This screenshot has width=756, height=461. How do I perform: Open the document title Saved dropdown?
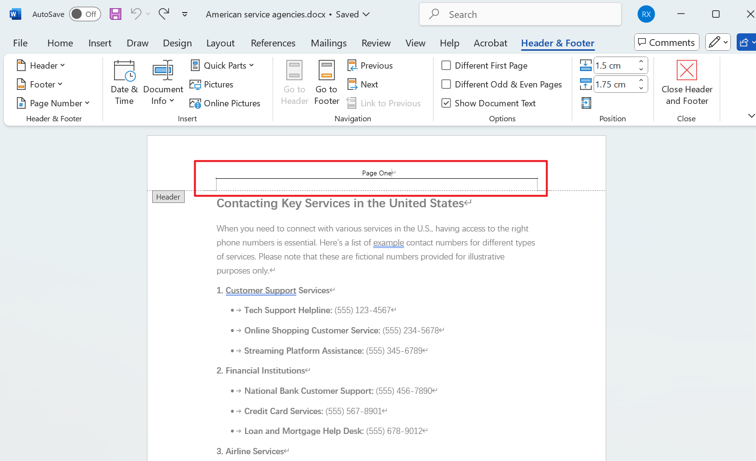click(366, 14)
